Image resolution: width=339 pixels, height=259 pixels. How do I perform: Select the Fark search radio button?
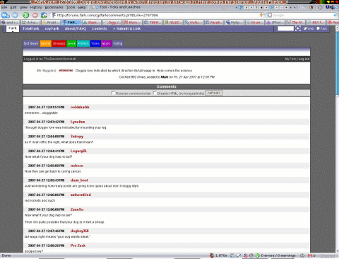pos(318,28)
